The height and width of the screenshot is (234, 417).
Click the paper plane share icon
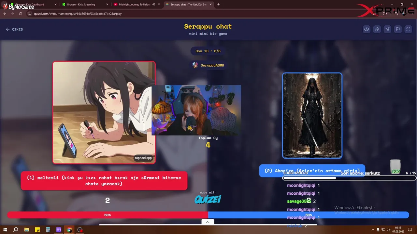(x=387, y=29)
